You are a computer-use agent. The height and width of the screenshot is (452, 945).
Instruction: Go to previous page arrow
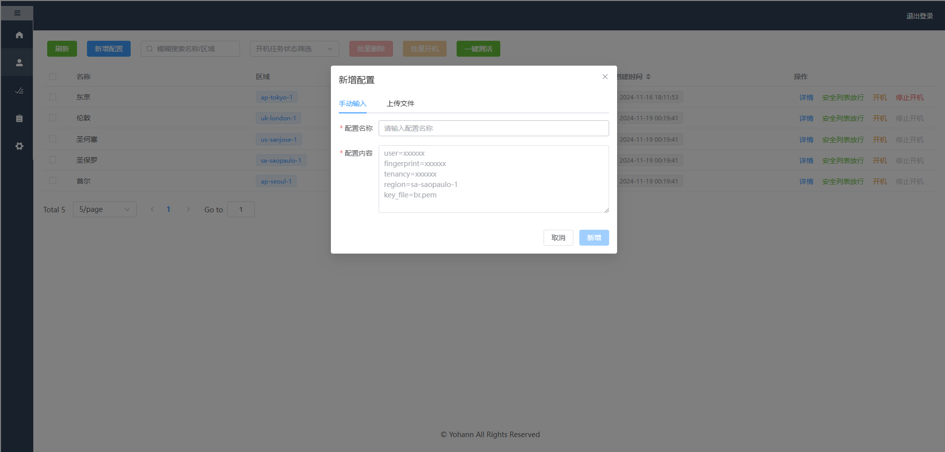pyautogui.click(x=153, y=209)
